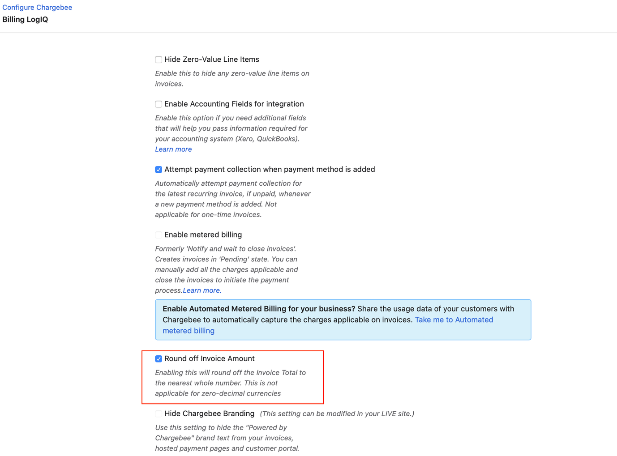Open Learn more link under accounting fields
617x456 pixels.
173,149
